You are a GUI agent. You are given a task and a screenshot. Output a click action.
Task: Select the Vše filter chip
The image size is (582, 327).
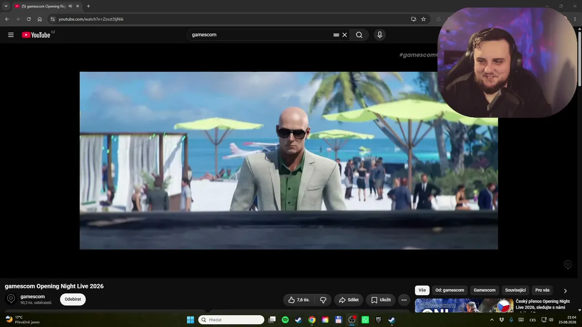[x=422, y=290]
